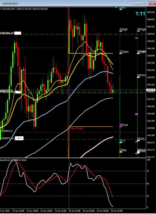Click the 3421.80 price scale value
The width and height of the screenshot is (156, 214).
[x=151, y=121]
